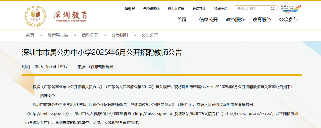The image size is (321, 128).
Task: Select 分类指引 breadcrumb link
Action: point(120,35)
